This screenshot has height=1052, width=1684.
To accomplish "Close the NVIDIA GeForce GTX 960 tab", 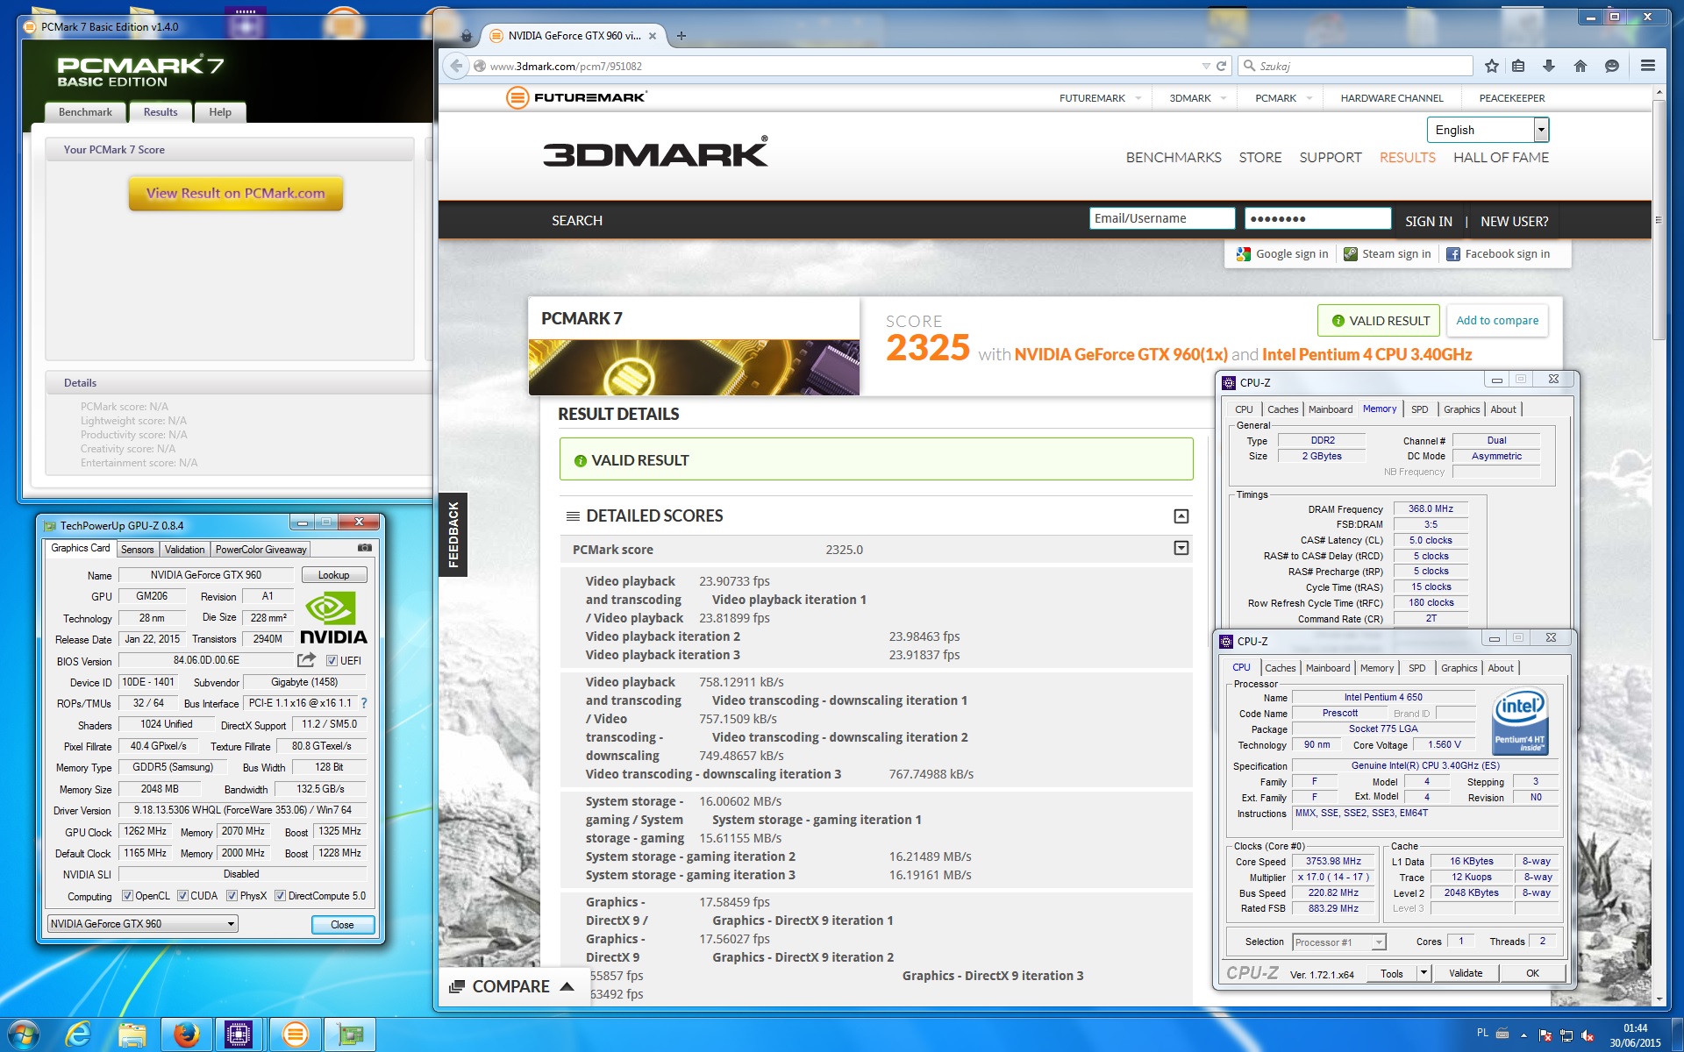I will (652, 36).
